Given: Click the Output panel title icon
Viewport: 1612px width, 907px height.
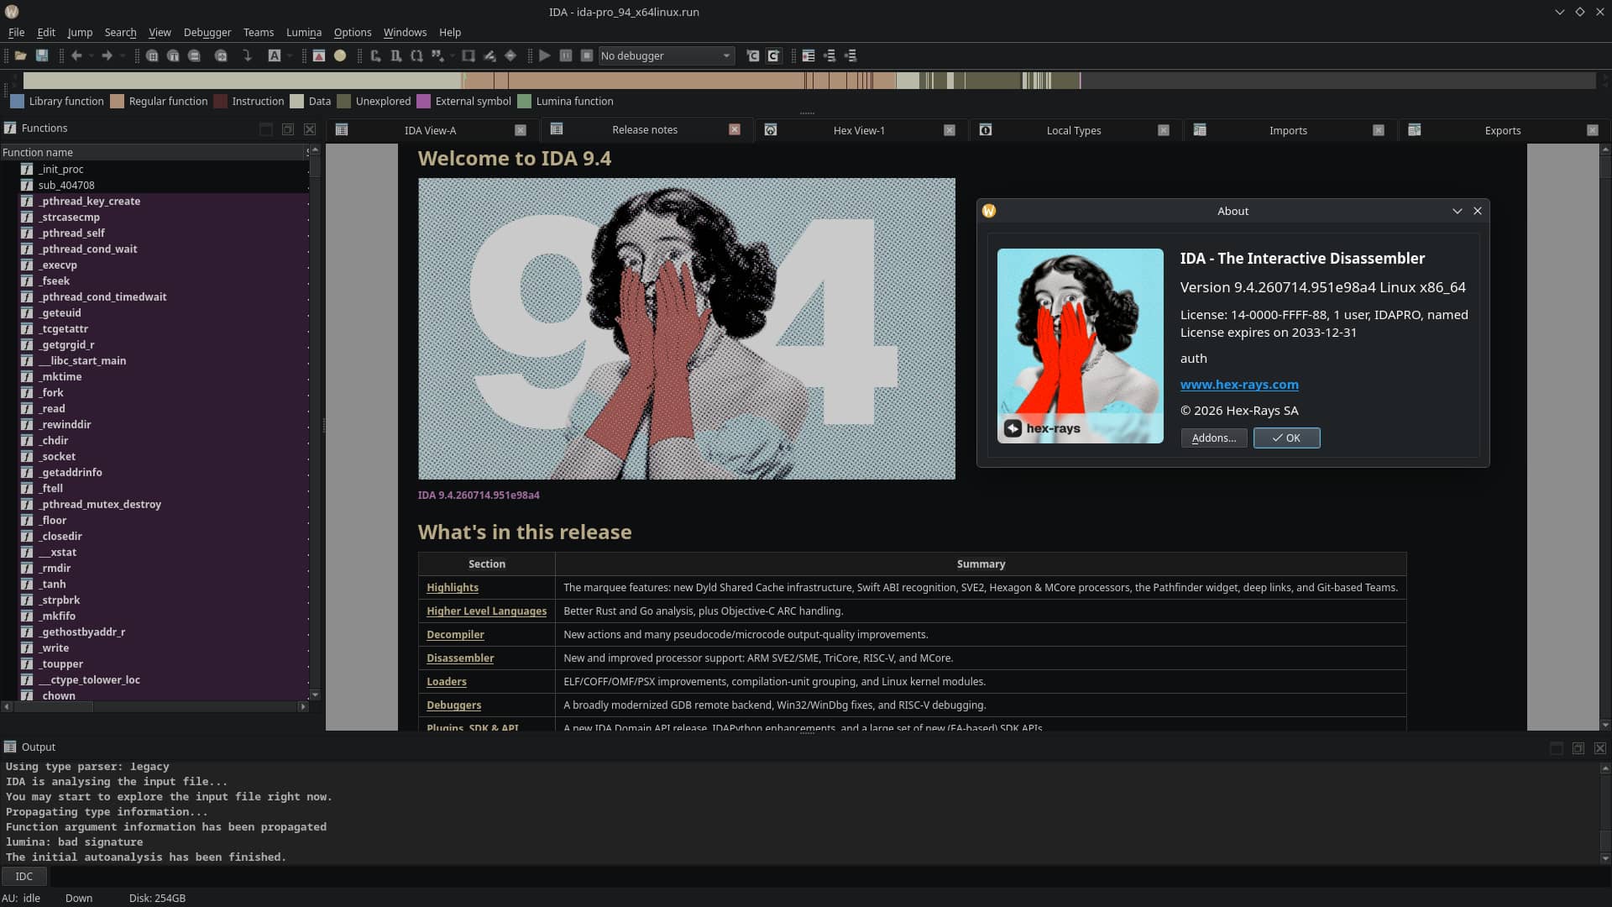Looking at the screenshot, I should pos(10,747).
